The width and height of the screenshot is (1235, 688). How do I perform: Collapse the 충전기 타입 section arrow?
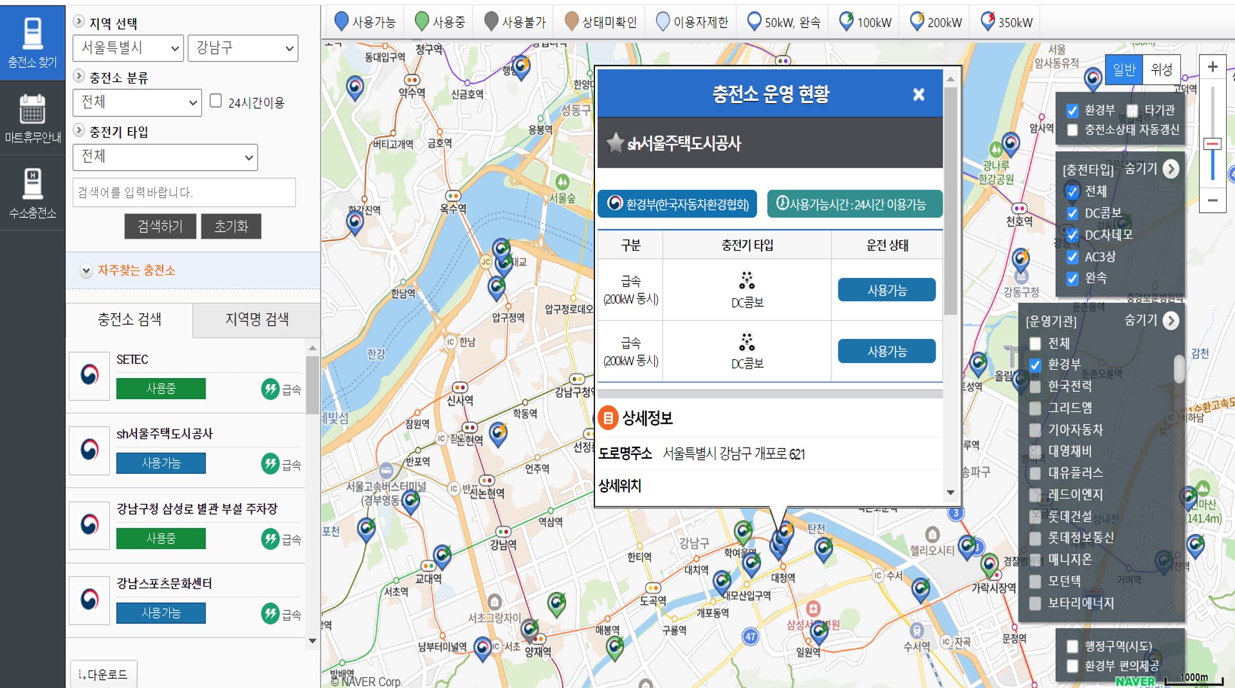click(x=79, y=130)
